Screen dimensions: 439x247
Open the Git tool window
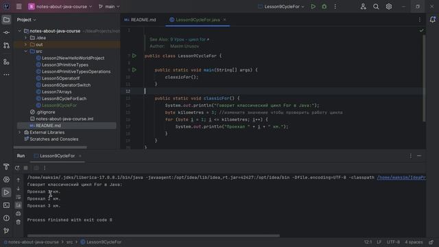tap(6, 231)
